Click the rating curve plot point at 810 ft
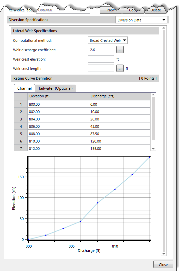This screenshot has width=180, height=271. coord(115,189)
